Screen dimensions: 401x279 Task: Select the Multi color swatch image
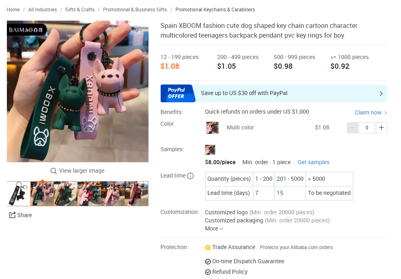pos(212,128)
